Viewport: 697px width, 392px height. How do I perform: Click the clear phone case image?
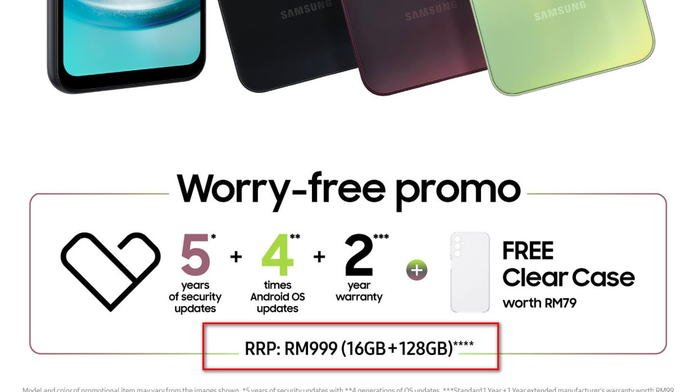pos(470,272)
